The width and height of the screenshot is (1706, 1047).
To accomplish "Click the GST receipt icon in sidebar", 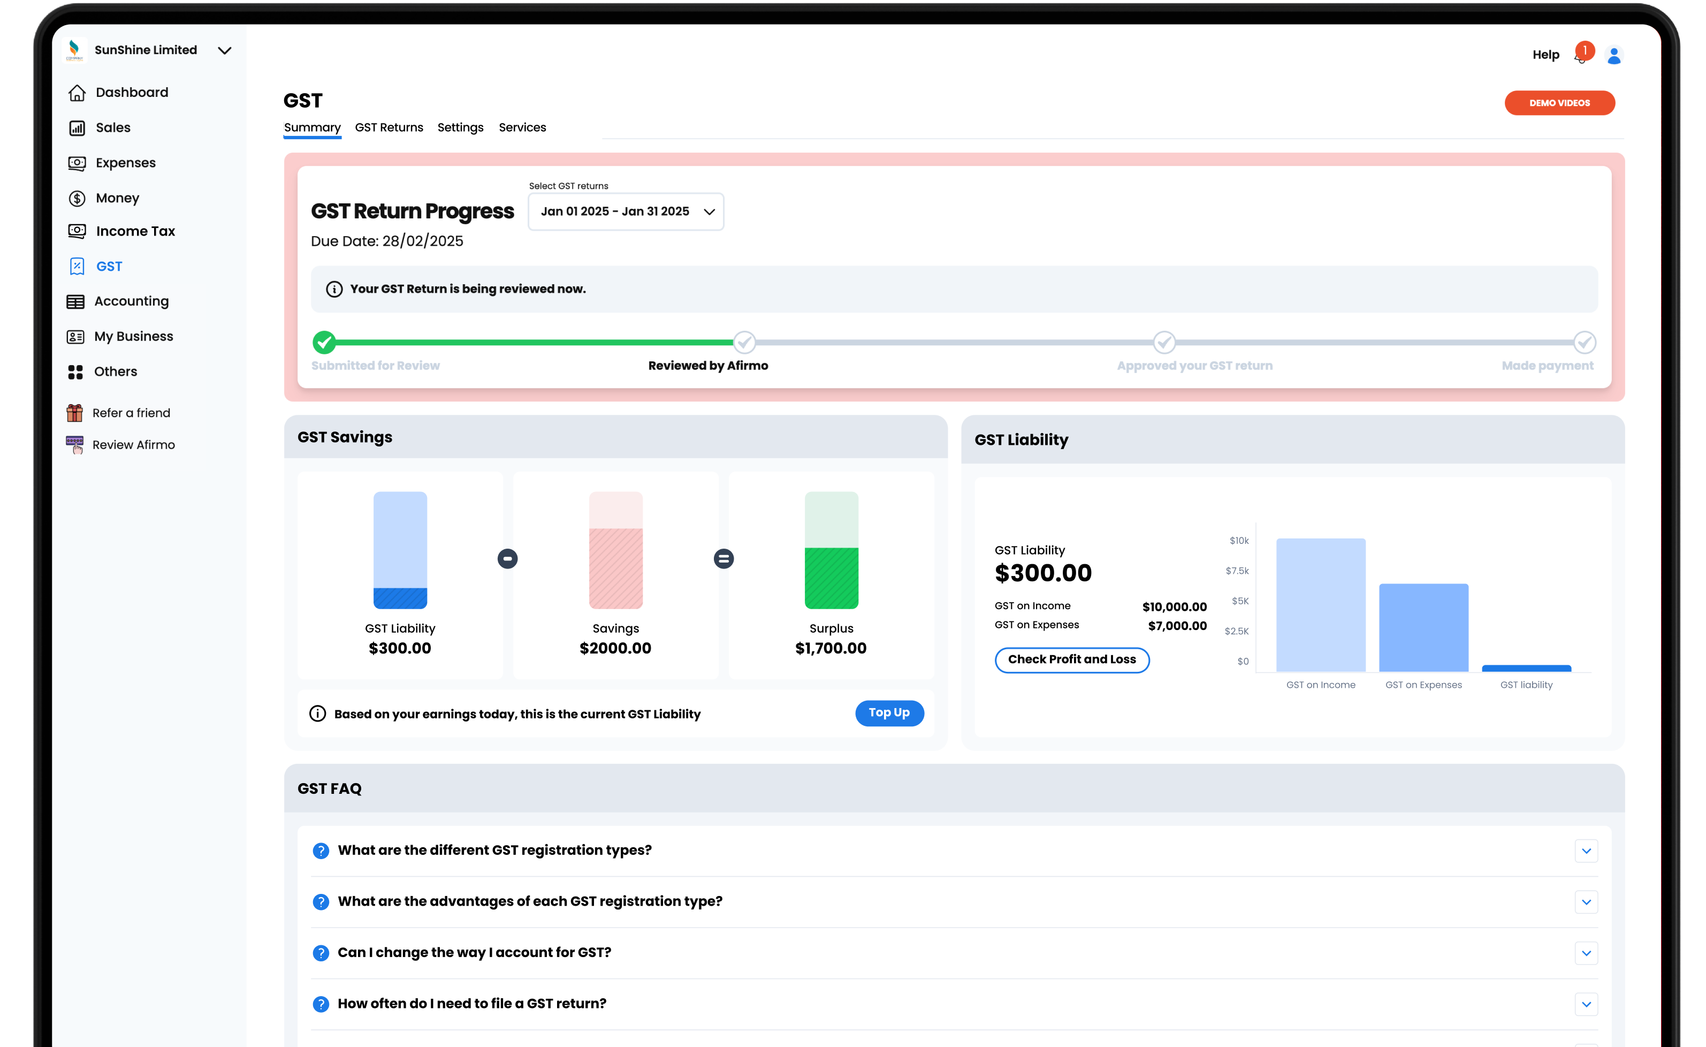I will 77,267.
